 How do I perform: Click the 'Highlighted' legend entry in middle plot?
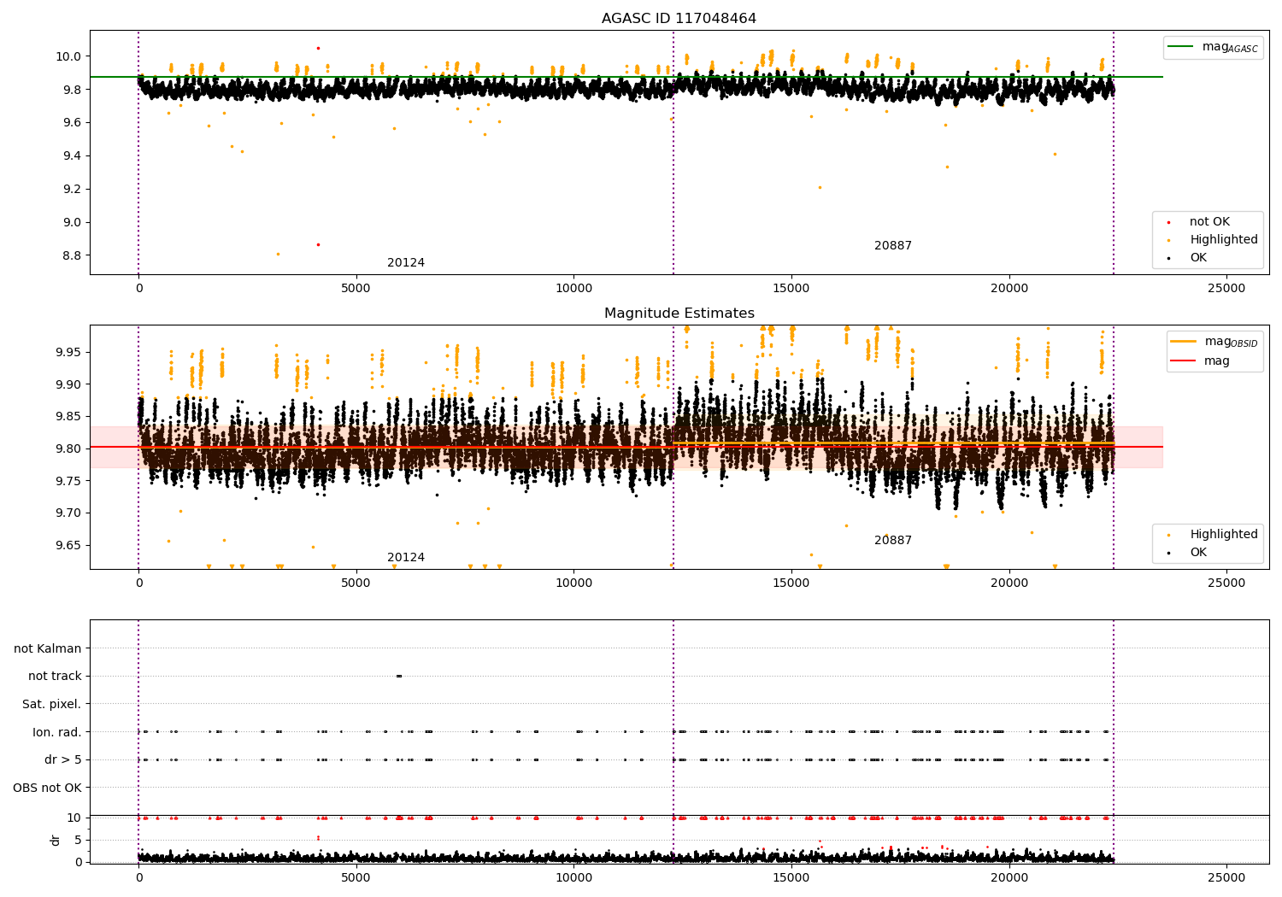(1223, 535)
